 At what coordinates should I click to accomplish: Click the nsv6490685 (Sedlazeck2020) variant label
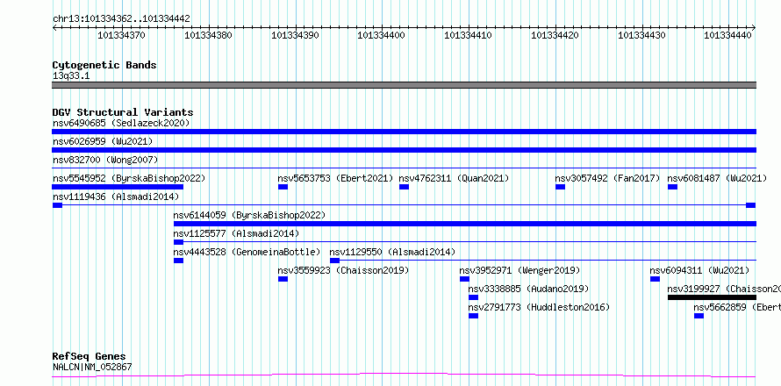tap(121, 123)
